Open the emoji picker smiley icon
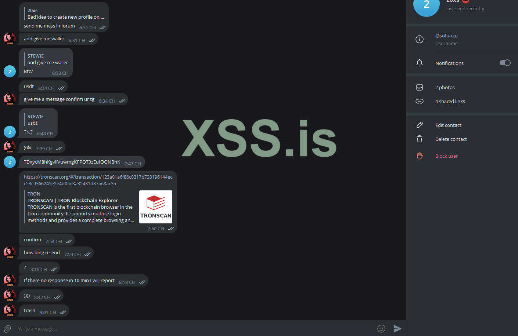Image resolution: width=518 pixels, height=336 pixels. 381,329
